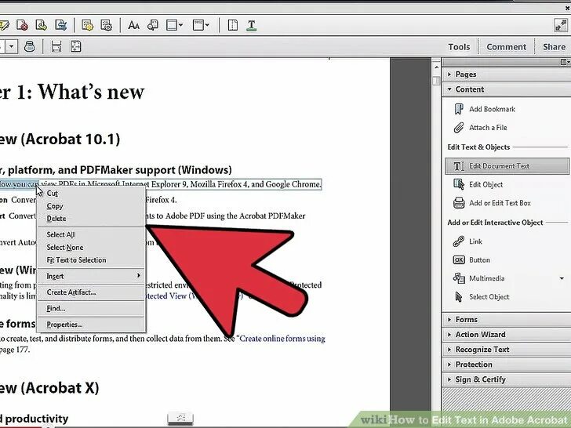Screen dimensions: 571x428
Task: Click the Select Object arrow icon
Action: (x=459, y=297)
